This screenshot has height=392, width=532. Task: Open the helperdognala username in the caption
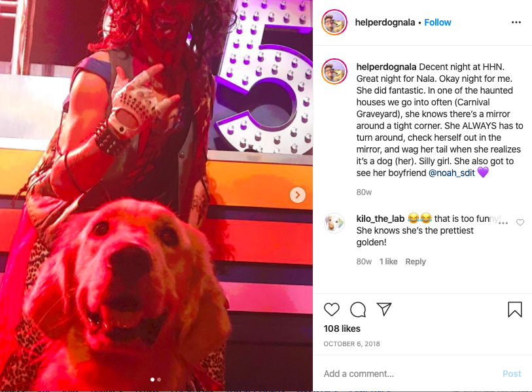pos(386,67)
